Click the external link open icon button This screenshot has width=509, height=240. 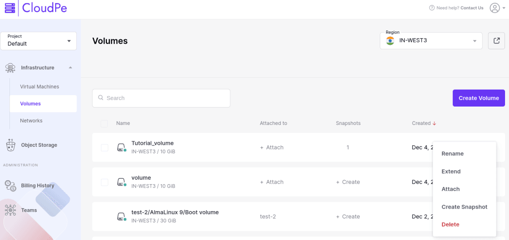(497, 41)
